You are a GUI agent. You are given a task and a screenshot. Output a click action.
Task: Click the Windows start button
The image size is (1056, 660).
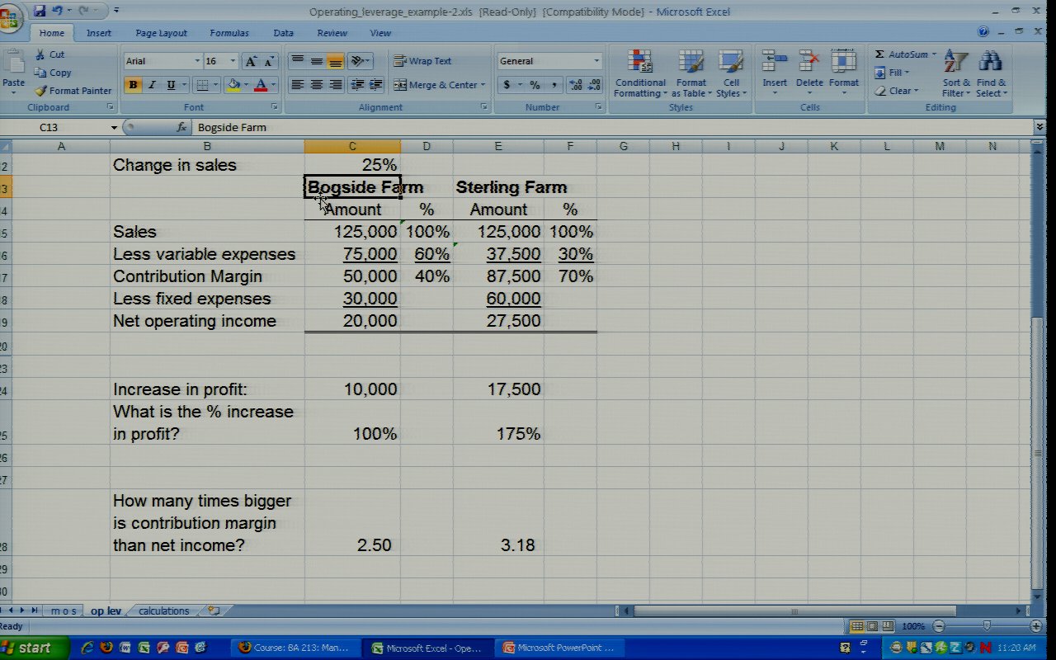click(x=28, y=648)
